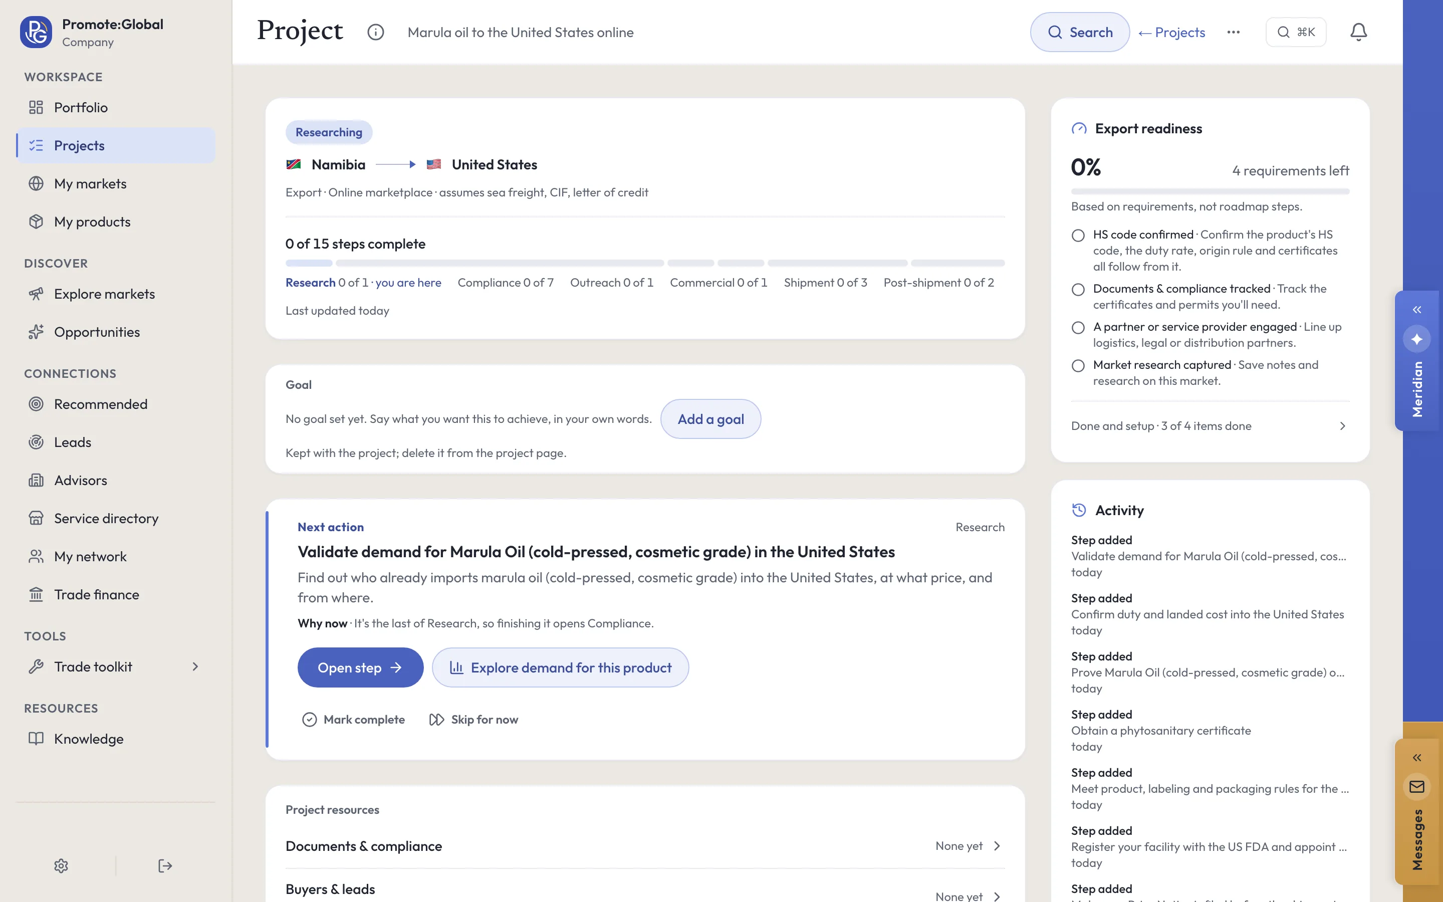Viewport: 1443px width, 902px height.
Task: Click the Add a goal button
Action: 710,419
